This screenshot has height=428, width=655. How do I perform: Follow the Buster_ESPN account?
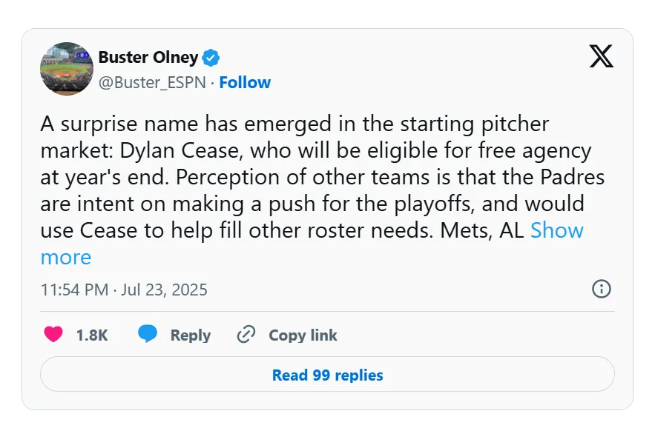[x=245, y=83]
